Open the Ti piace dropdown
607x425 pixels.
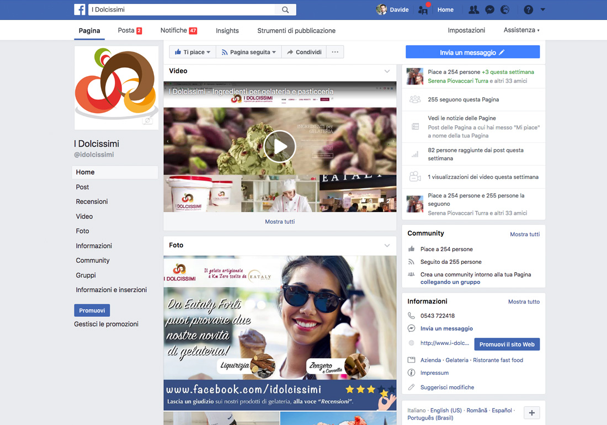pos(193,52)
